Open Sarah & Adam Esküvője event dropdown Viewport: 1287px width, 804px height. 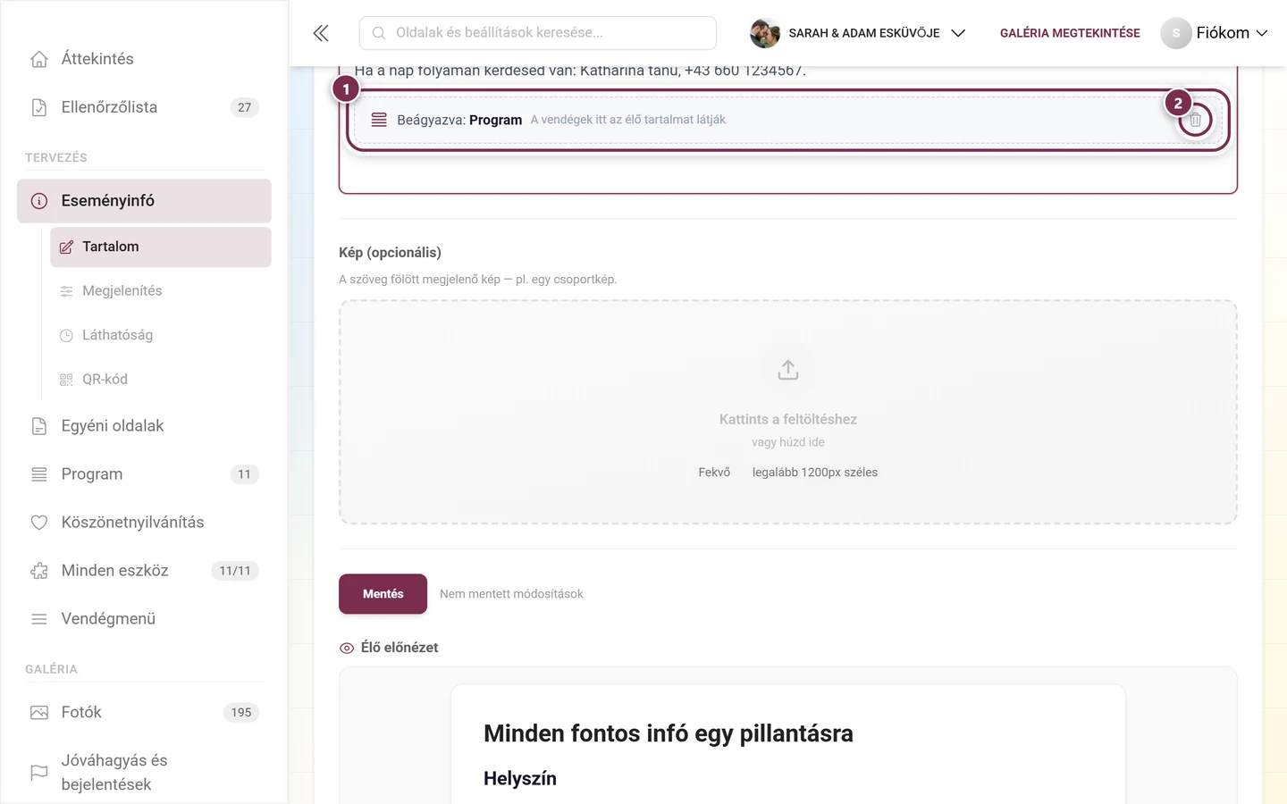pos(858,33)
